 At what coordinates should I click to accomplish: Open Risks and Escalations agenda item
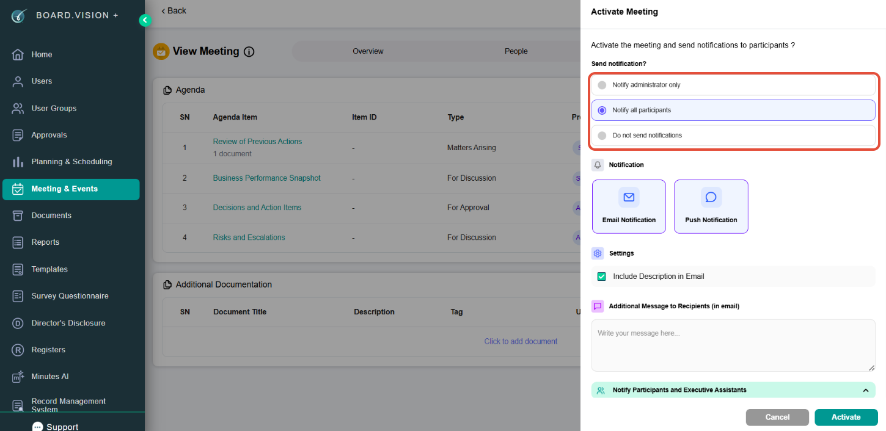pyautogui.click(x=249, y=237)
